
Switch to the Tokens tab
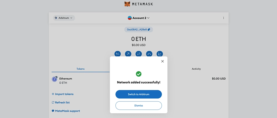(80, 69)
